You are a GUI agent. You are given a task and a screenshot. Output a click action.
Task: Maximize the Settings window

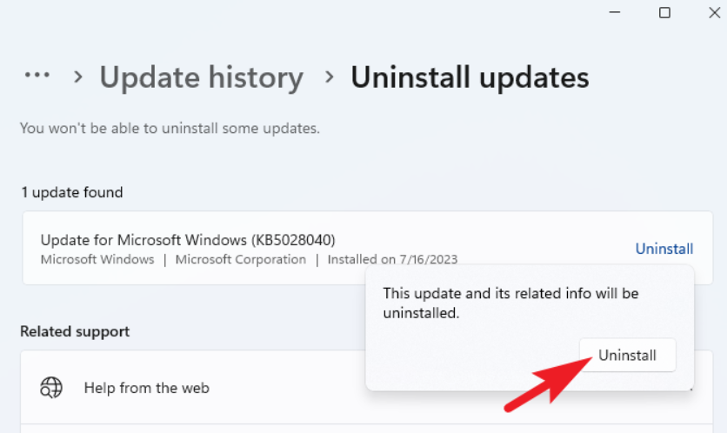[x=664, y=12]
